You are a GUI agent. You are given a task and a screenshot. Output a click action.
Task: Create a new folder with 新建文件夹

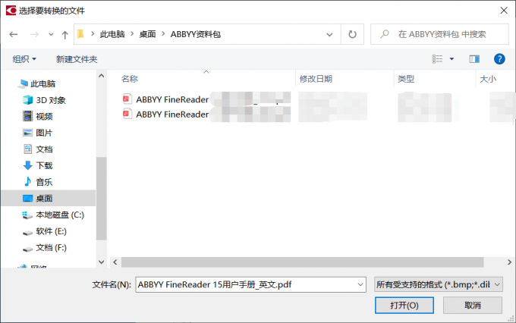click(x=77, y=59)
